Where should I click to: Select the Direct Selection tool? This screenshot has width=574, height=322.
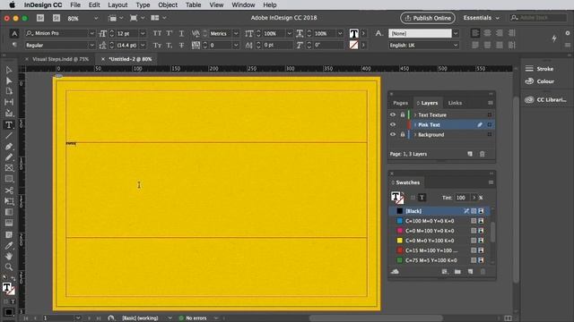[9, 80]
